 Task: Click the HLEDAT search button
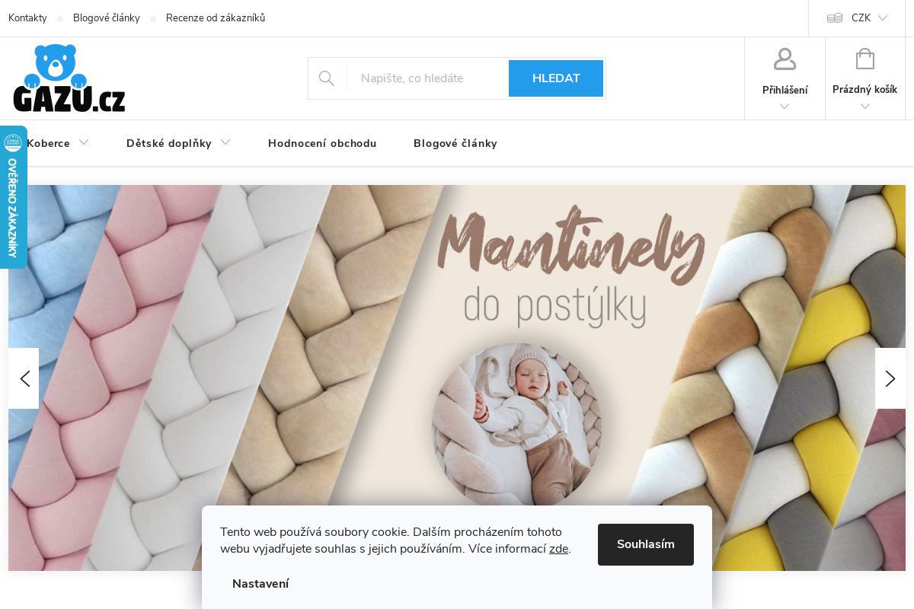coord(556,78)
